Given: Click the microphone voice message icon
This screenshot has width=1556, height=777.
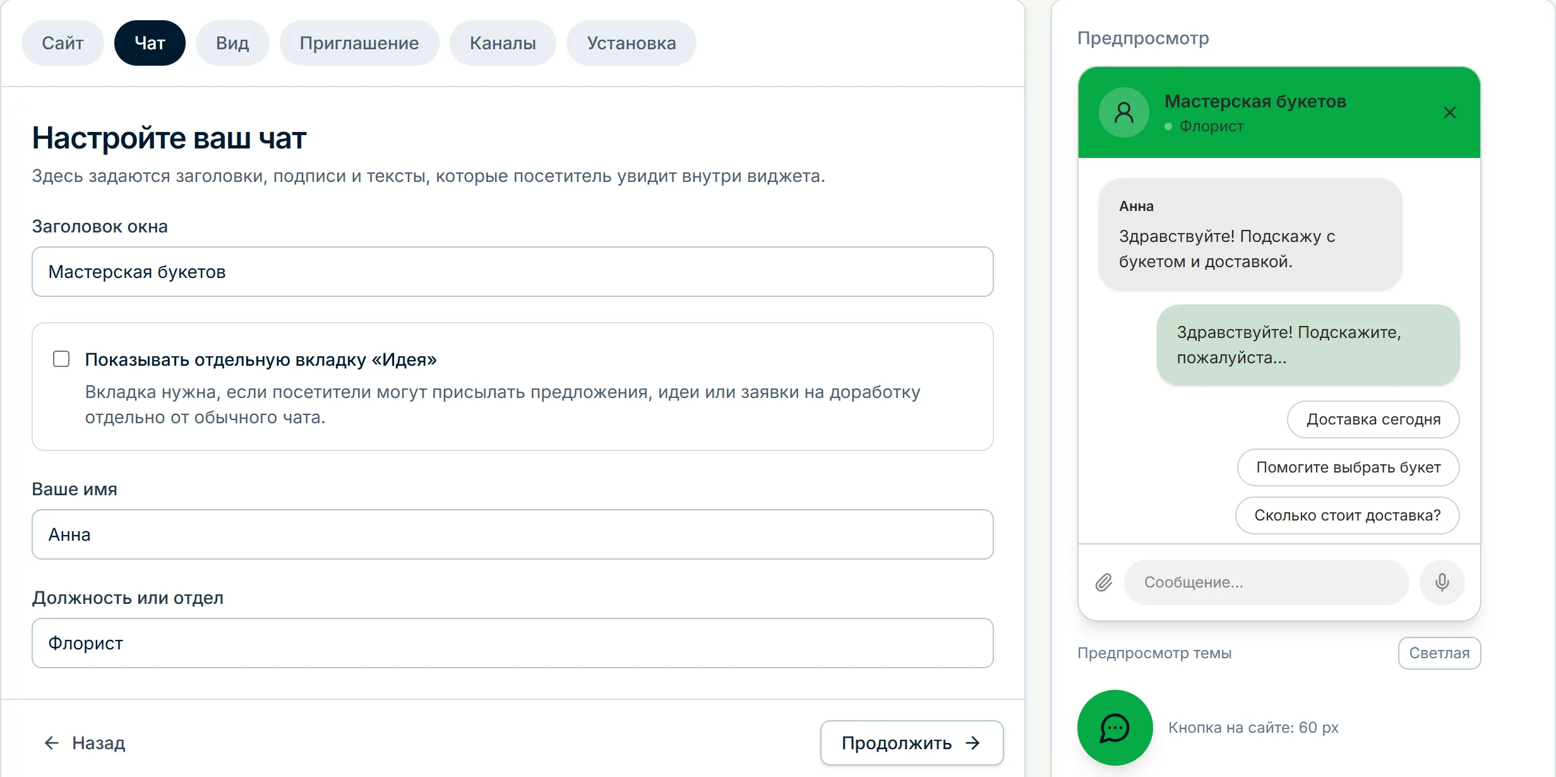Looking at the screenshot, I should click(x=1442, y=582).
